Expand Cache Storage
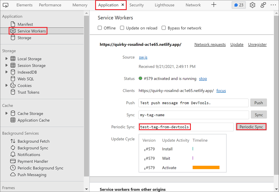Image resolution: width=279 pixels, height=192 pixels. point(6,113)
